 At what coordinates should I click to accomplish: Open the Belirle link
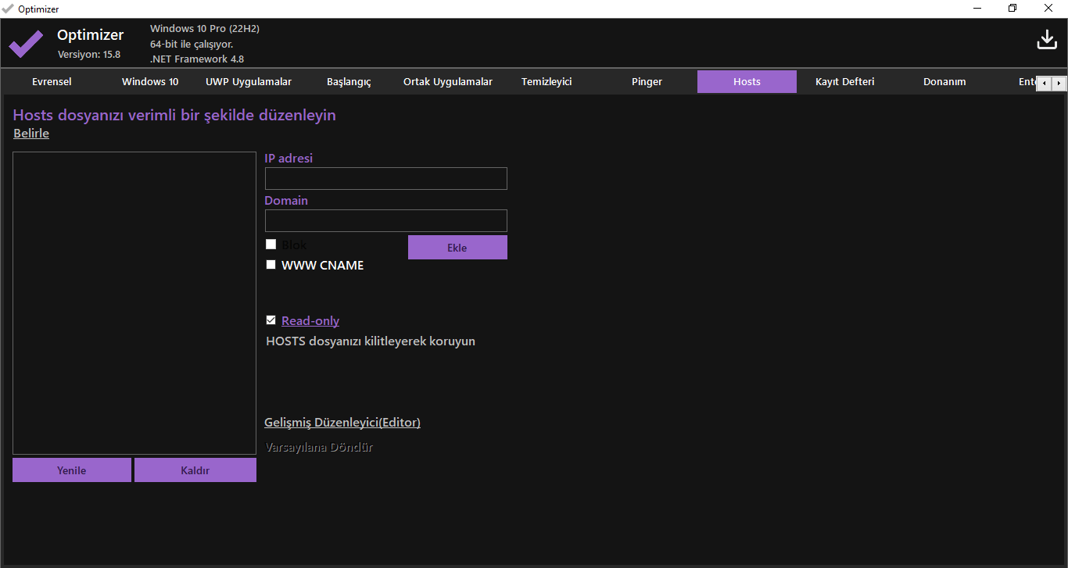pyautogui.click(x=31, y=134)
